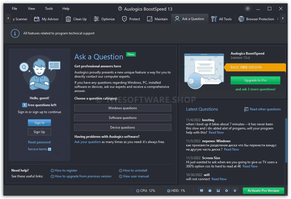Image resolution: width=291 pixels, height=199 pixels.
Task: Click the Read other questions list icon
Action: (246, 109)
